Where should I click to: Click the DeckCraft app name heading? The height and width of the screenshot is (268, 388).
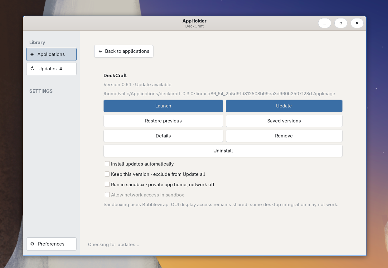tap(115, 76)
